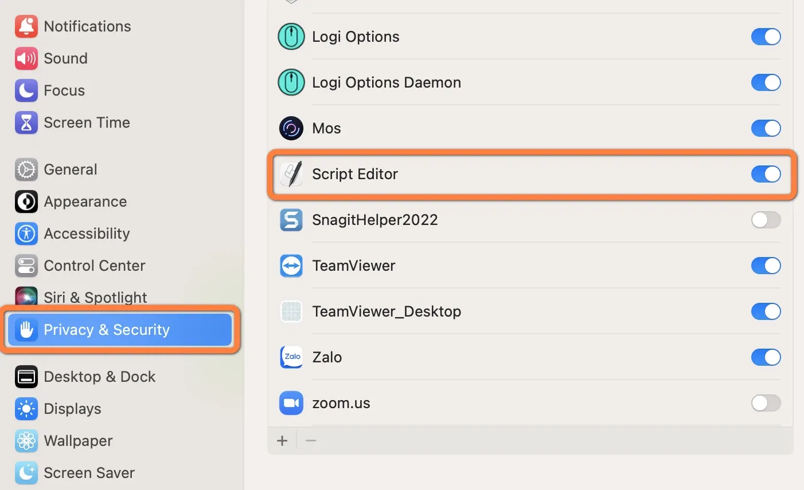804x490 pixels.
Task: Open the Notifications settings pane
Action: click(87, 26)
